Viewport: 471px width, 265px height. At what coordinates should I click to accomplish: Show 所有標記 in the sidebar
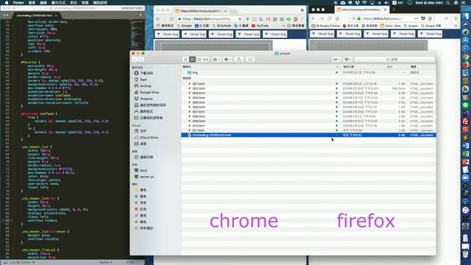coord(145,228)
